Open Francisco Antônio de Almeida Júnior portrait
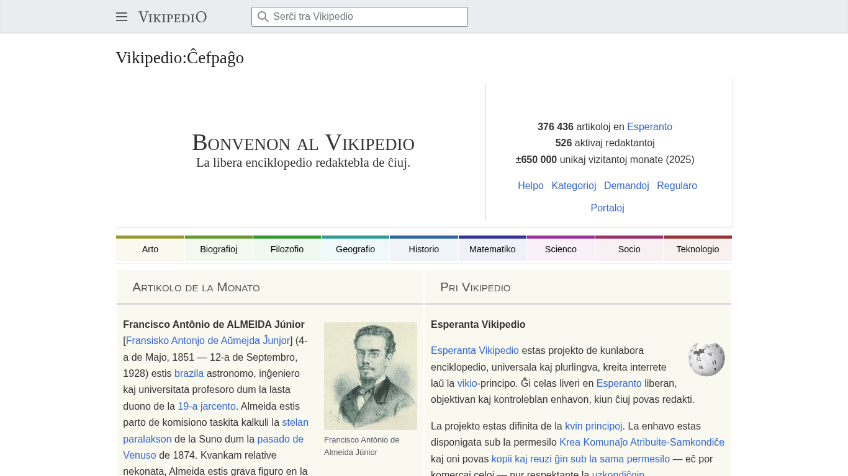Viewport: 848px width, 476px height. 370,376
